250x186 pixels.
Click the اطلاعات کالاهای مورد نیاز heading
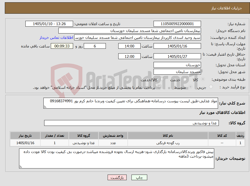(222, 113)
